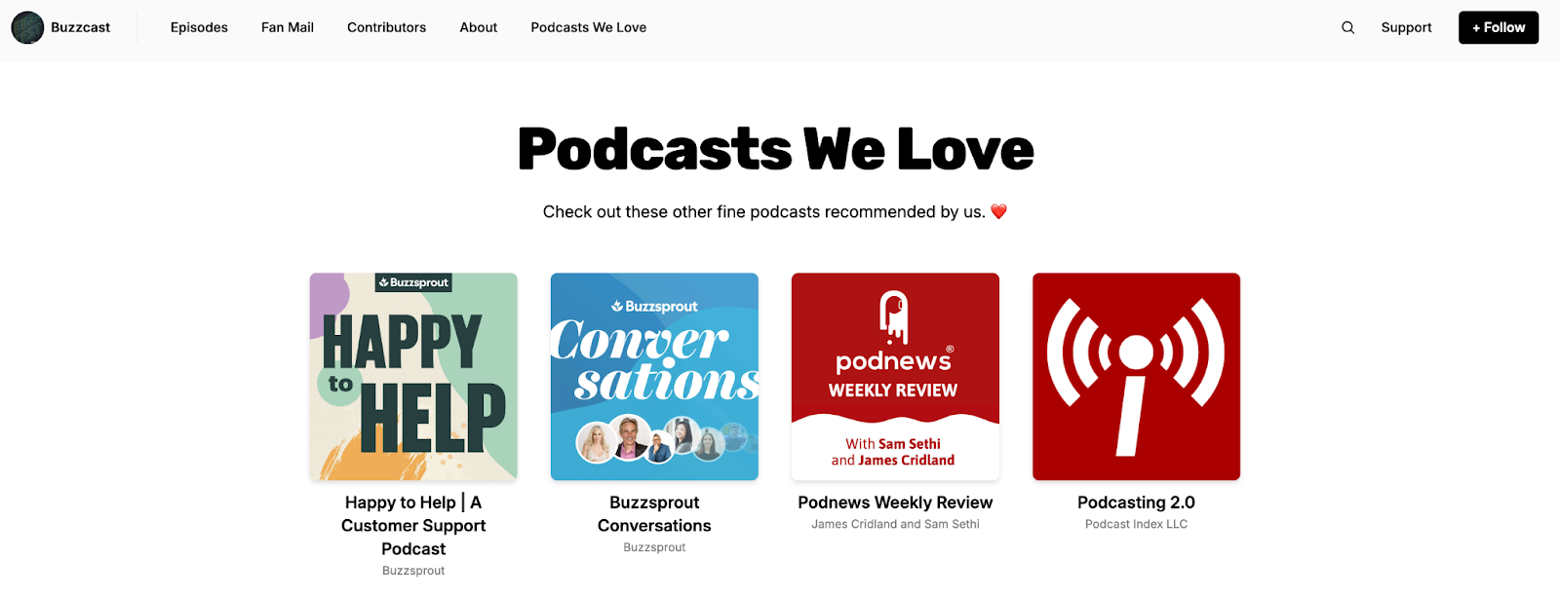1560x596 pixels.
Task: Open the Support link
Action: pyautogui.click(x=1406, y=27)
